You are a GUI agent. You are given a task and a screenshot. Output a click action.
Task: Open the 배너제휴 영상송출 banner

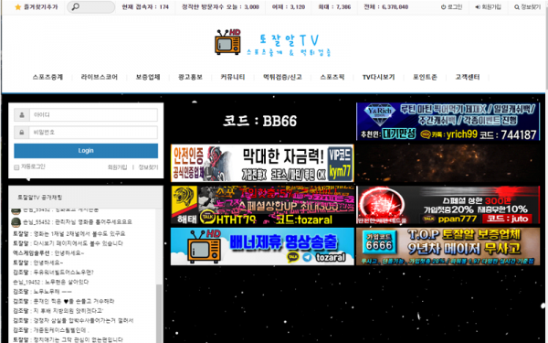click(x=262, y=246)
